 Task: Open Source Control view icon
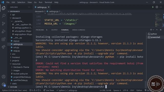coord(3,24)
